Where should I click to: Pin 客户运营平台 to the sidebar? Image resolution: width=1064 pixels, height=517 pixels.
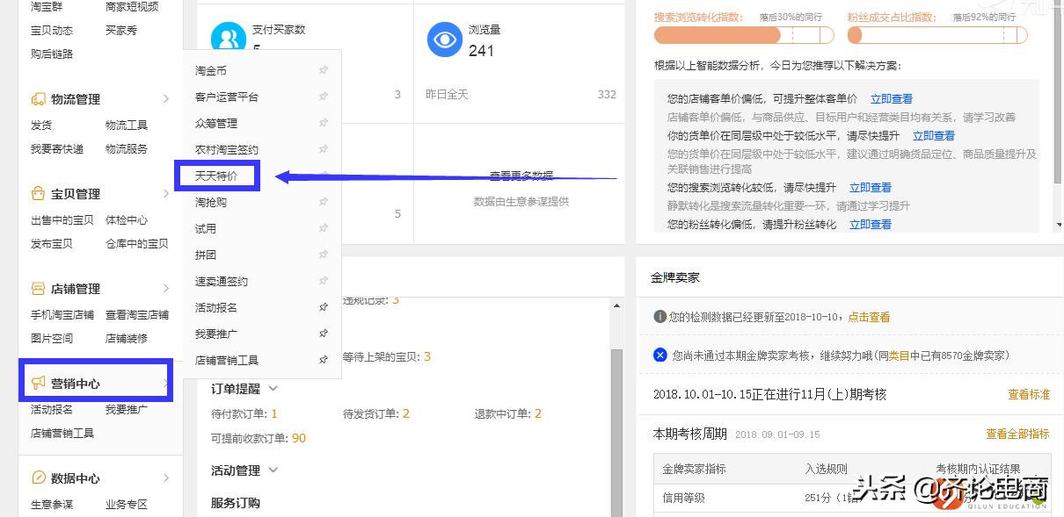point(324,97)
